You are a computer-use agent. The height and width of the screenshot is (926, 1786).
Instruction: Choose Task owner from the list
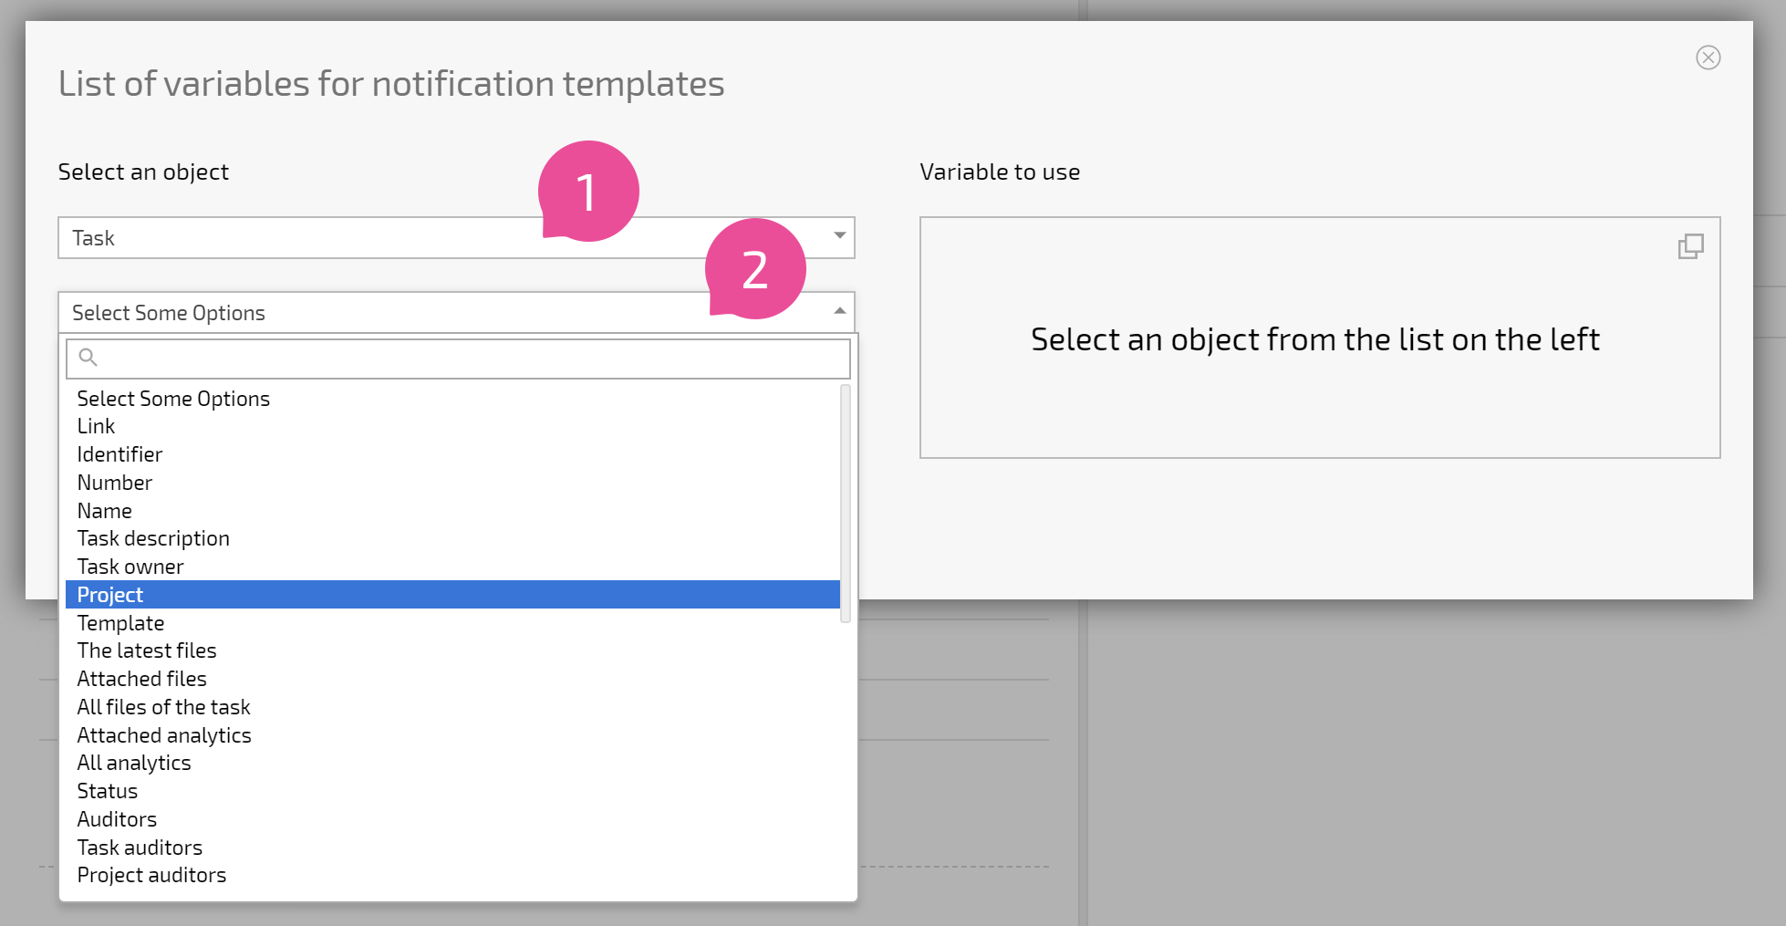(x=452, y=567)
